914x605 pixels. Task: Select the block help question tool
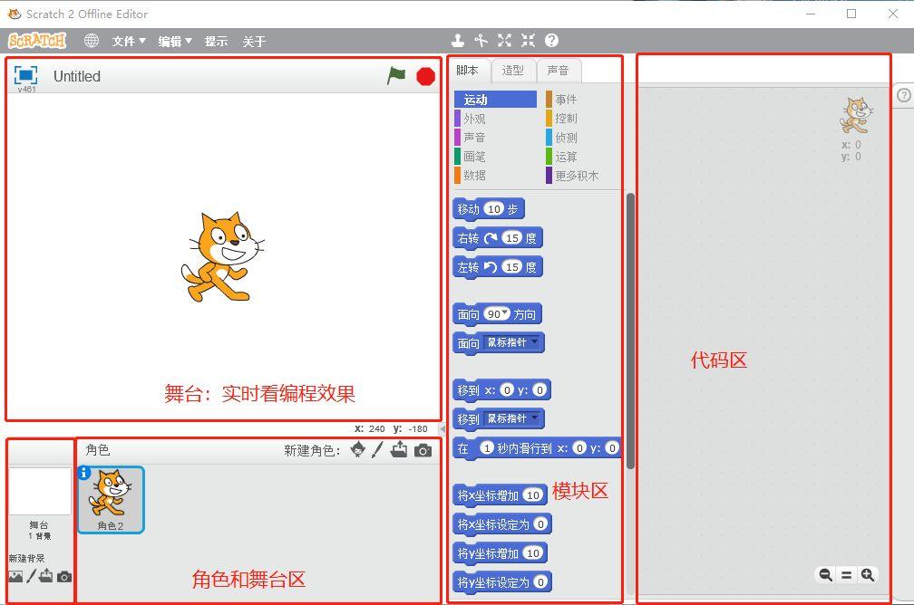pos(551,40)
